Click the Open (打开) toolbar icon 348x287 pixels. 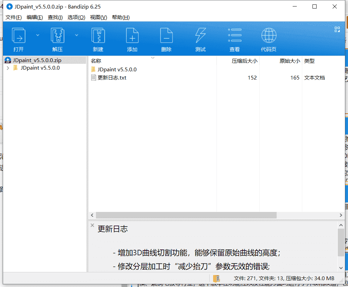(18, 35)
